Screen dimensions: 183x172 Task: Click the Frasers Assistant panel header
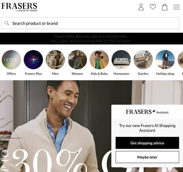click(x=147, y=112)
